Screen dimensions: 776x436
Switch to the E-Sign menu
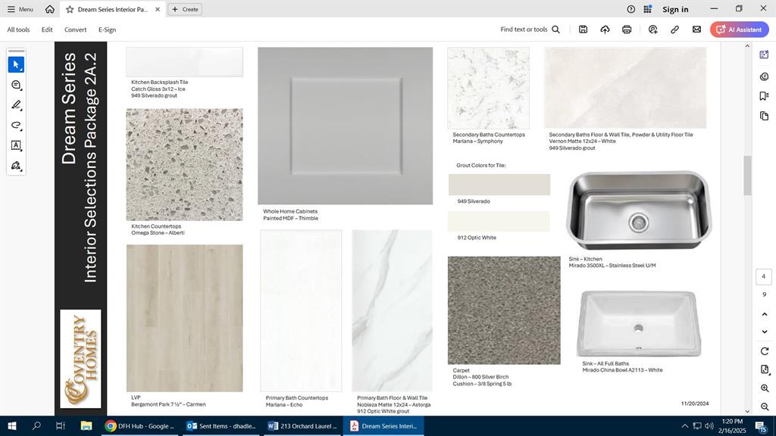107,30
